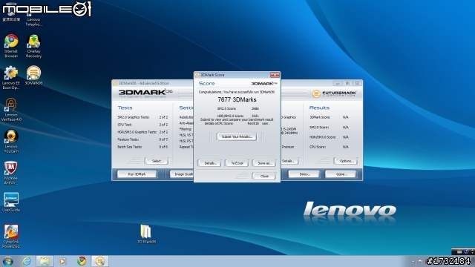475x267 pixels.
Task: Switch to 3DMark06 taskbar button
Action: (x=99, y=261)
